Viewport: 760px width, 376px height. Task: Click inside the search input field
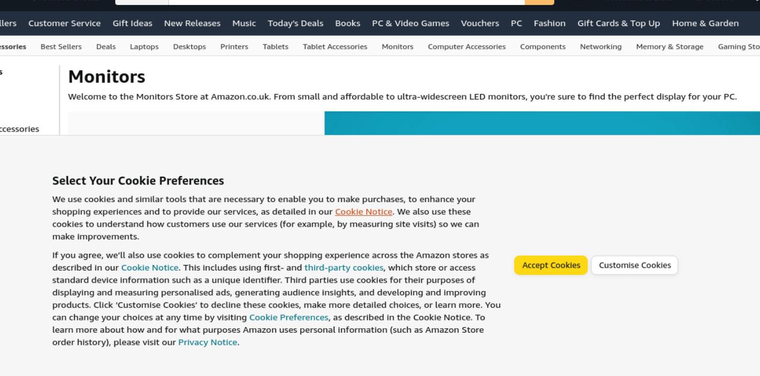(346, 2)
